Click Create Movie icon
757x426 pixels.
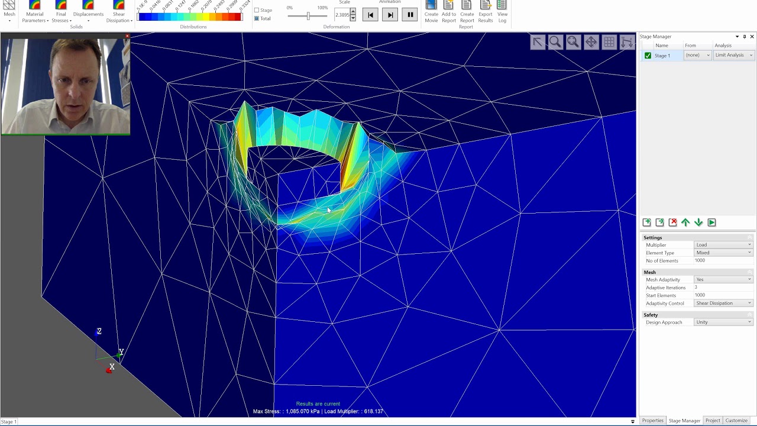pyautogui.click(x=431, y=12)
